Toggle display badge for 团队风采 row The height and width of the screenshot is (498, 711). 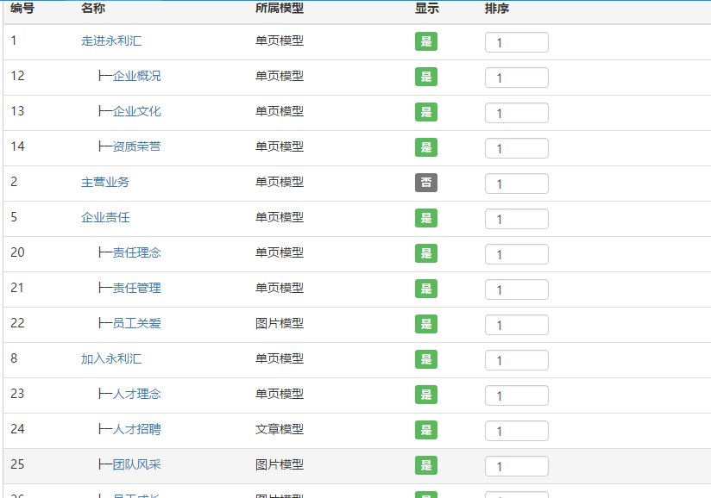click(425, 465)
